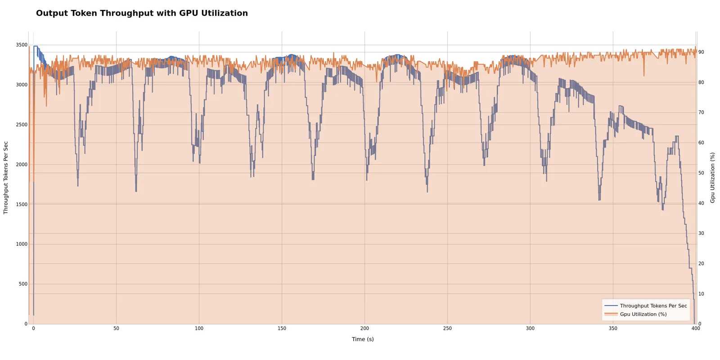Click the 100 tick on the time axis

199,328
